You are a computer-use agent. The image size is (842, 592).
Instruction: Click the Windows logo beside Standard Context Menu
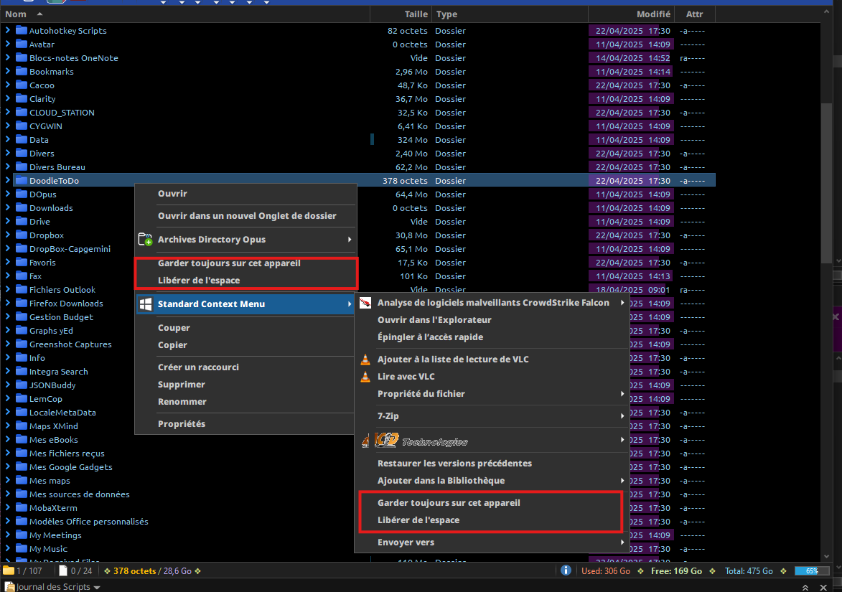145,304
